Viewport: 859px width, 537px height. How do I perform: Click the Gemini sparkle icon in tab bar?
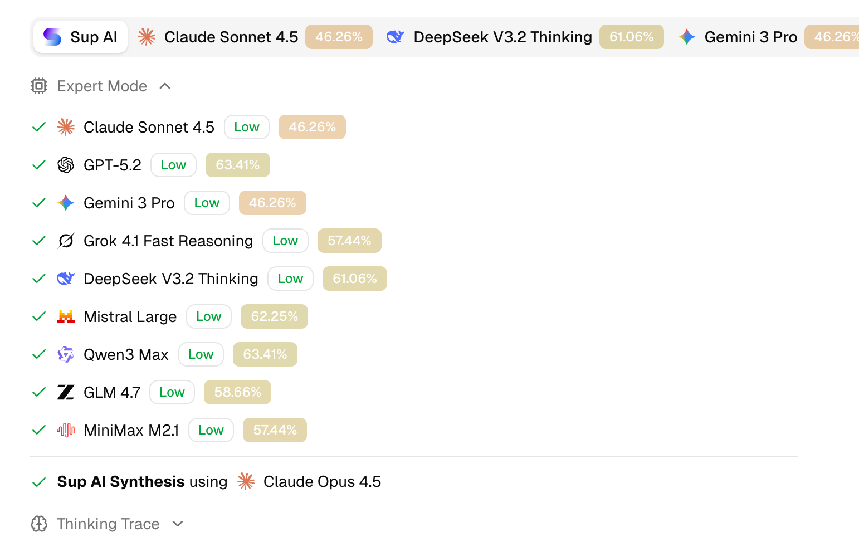click(x=687, y=37)
